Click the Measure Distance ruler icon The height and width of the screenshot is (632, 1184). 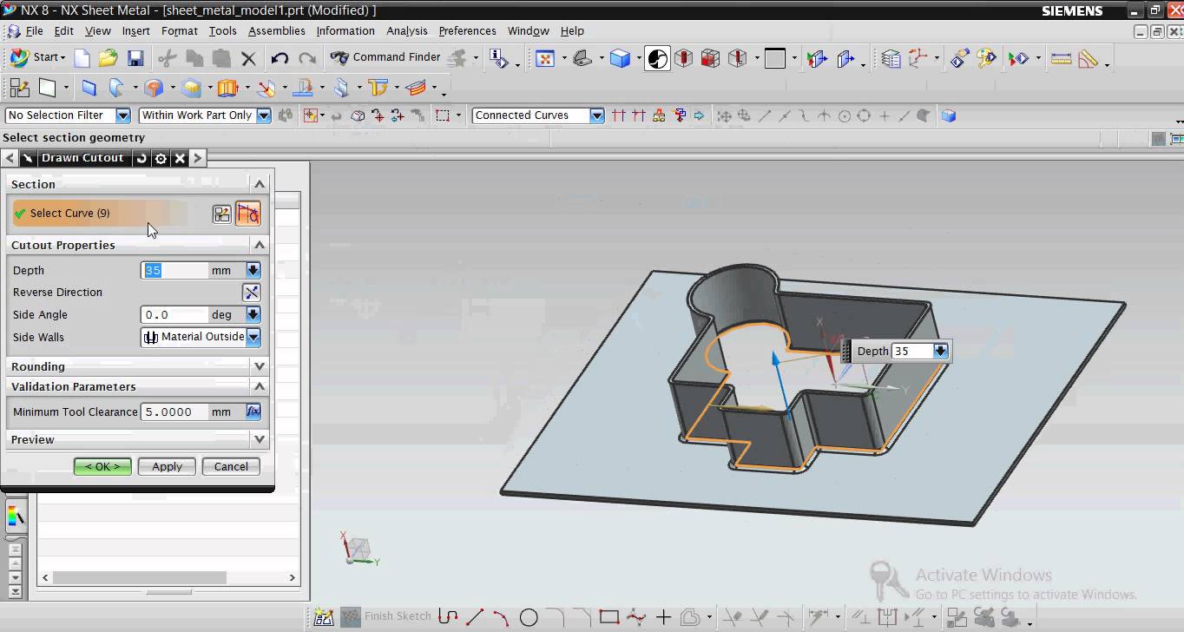pyautogui.click(x=1061, y=58)
